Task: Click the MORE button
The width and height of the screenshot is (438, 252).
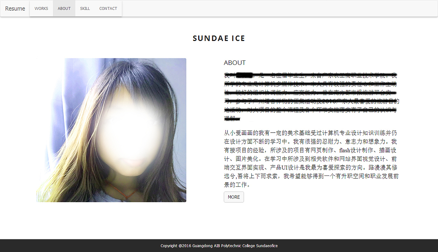Action: 234,197
